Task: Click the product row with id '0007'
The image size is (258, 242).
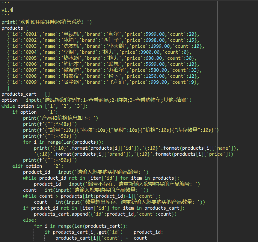Action: click(x=104, y=70)
